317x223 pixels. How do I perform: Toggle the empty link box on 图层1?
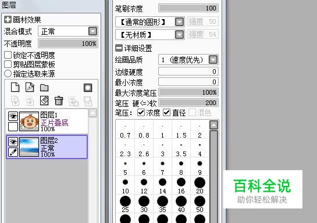coord(13,127)
